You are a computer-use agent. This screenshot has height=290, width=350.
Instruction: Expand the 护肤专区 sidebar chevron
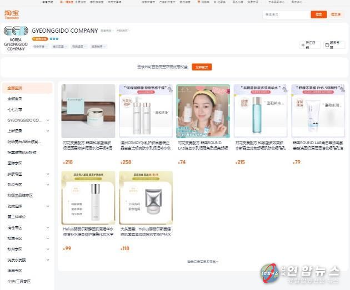pyautogui.click(x=48, y=174)
